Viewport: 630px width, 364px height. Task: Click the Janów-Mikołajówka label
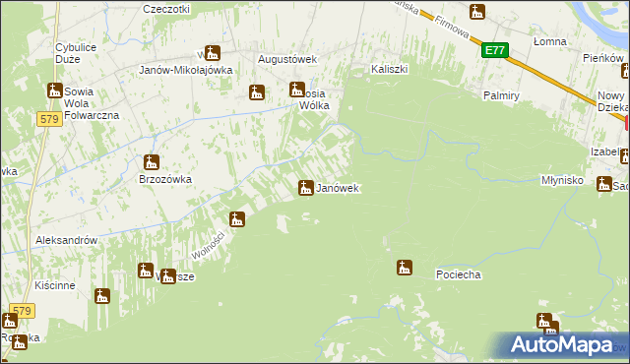pos(186,70)
